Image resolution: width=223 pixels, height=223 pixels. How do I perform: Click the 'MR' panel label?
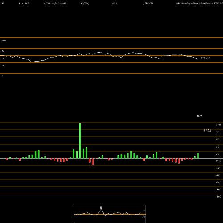point(199,116)
